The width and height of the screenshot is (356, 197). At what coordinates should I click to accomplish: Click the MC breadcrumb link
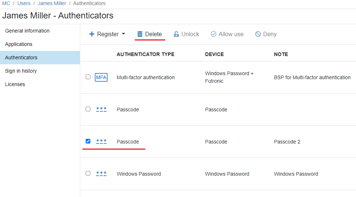[x=6, y=3]
